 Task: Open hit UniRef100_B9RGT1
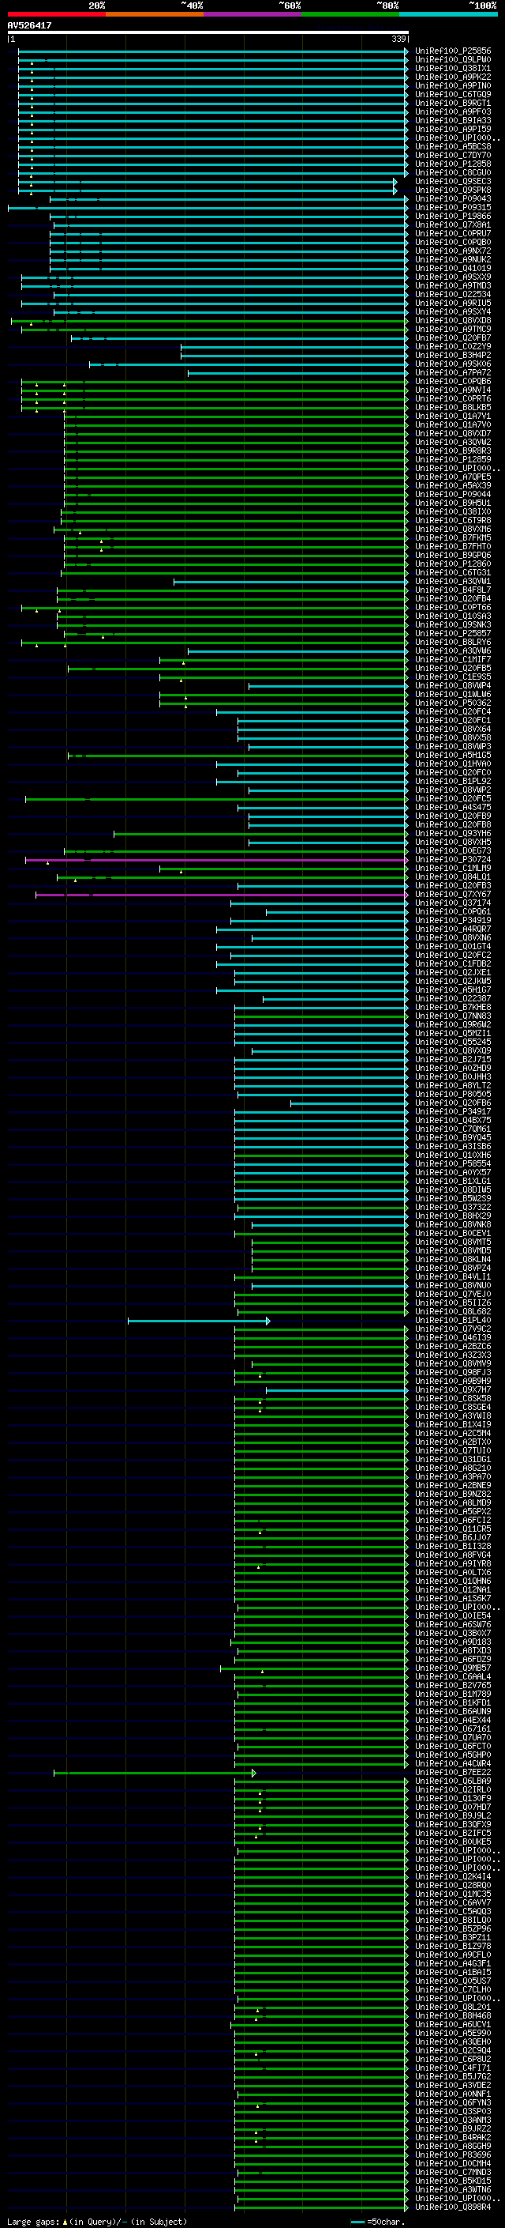[x=453, y=103]
